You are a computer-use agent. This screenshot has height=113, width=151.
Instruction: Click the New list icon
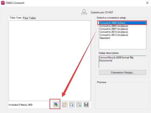pos(64,105)
